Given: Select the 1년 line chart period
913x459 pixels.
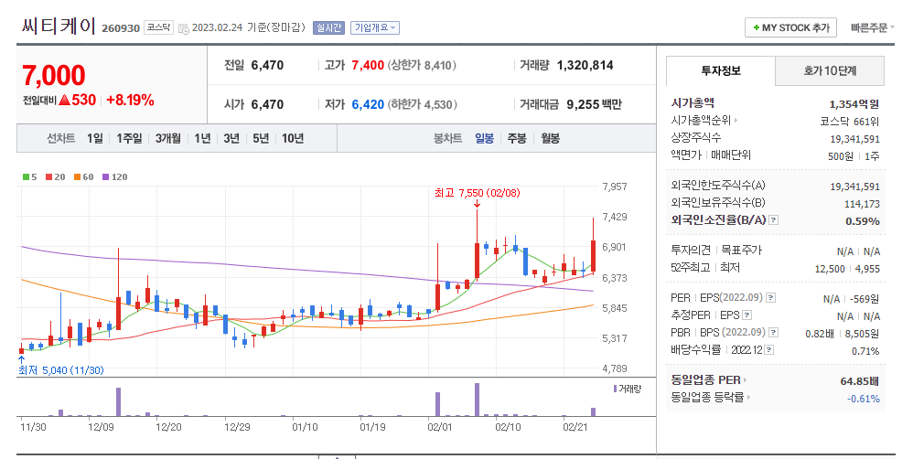Looking at the screenshot, I should click(202, 138).
